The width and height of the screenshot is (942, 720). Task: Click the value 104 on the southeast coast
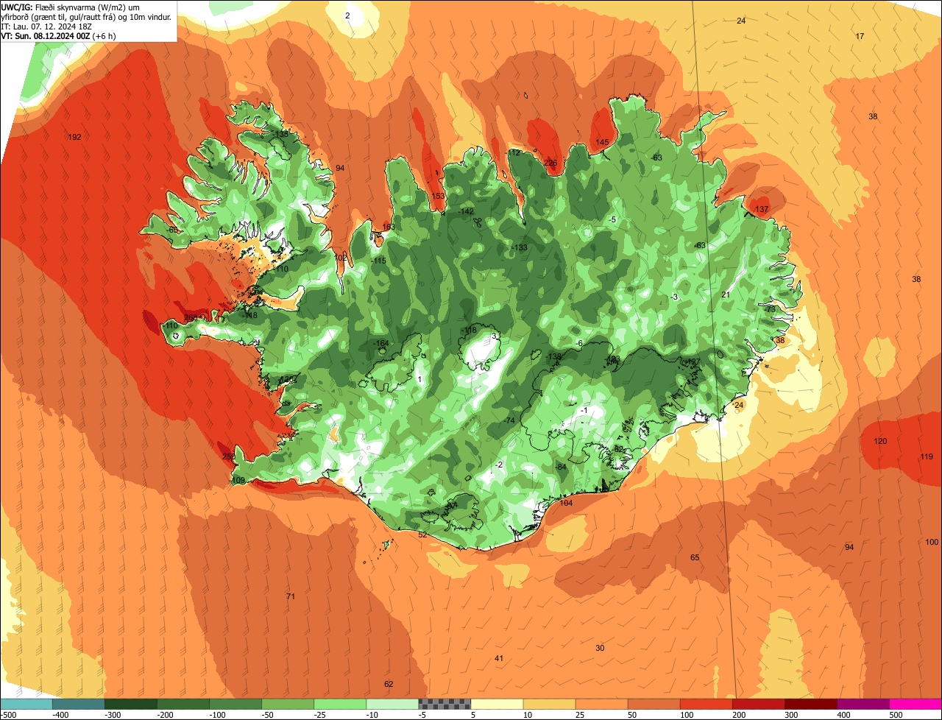(x=566, y=503)
